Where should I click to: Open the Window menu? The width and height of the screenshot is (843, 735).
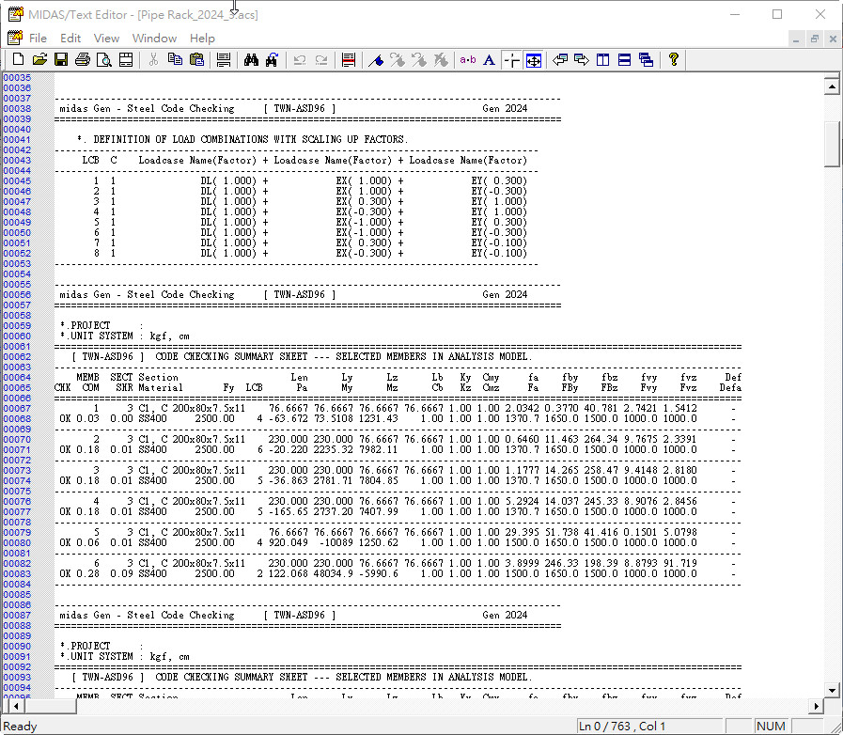(x=154, y=39)
